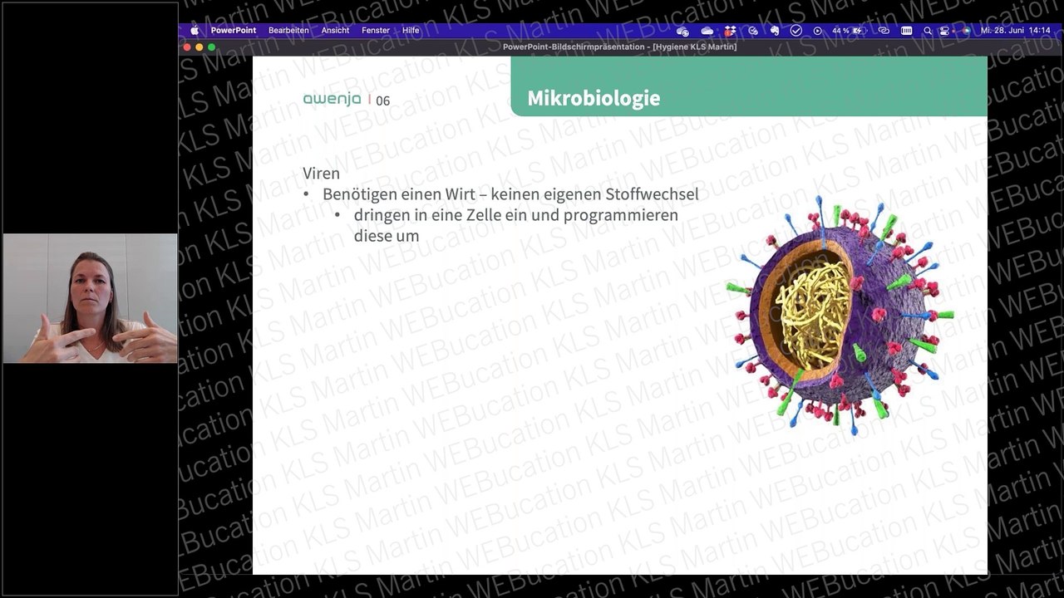Open the keyboard input menu bar icon
The image size is (1064, 598).
click(x=906, y=31)
